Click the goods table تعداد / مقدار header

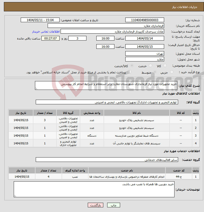pos(45,113)
